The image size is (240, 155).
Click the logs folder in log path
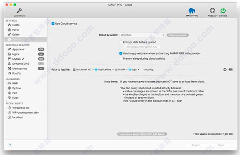tap(132, 69)
